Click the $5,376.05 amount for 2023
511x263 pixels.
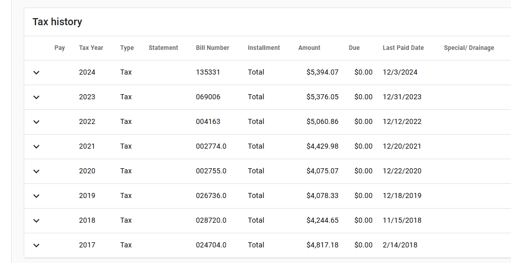click(322, 97)
